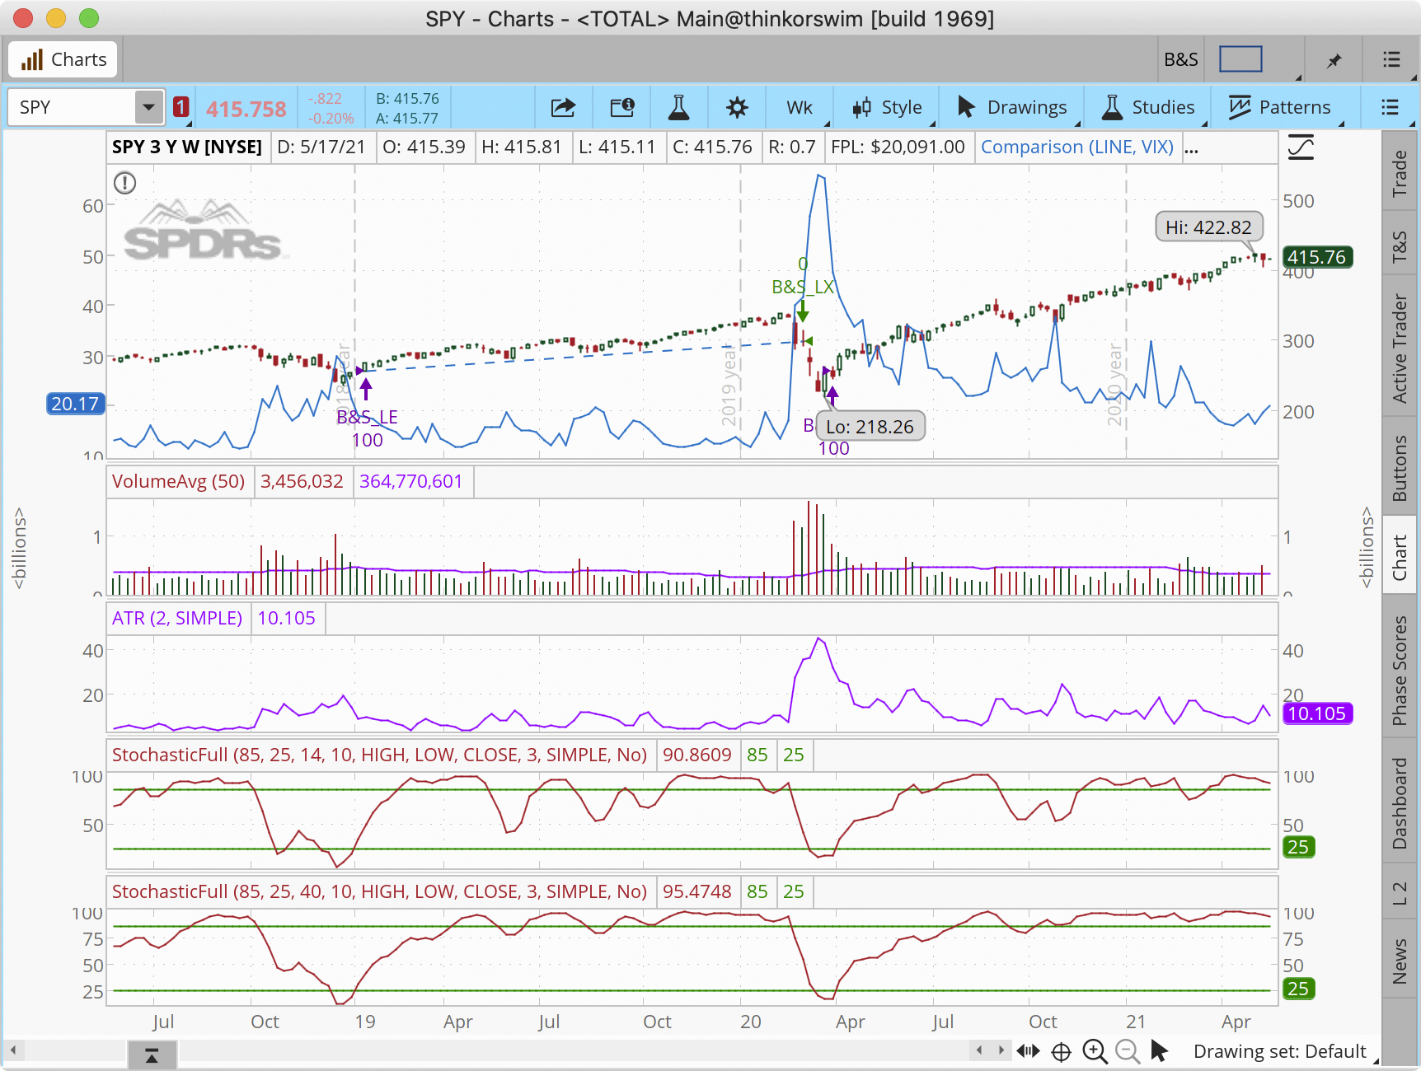Click the SPY symbol input field

71,107
